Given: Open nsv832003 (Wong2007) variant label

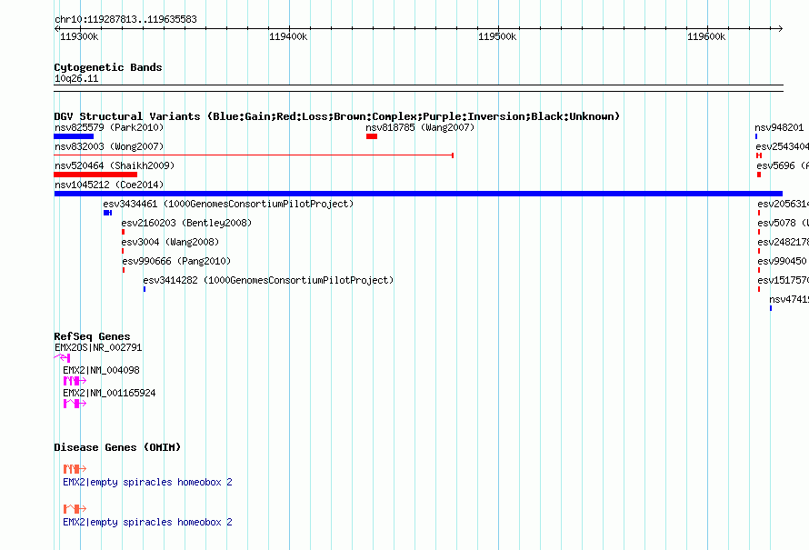Looking at the screenshot, I should tap(109, 146).
